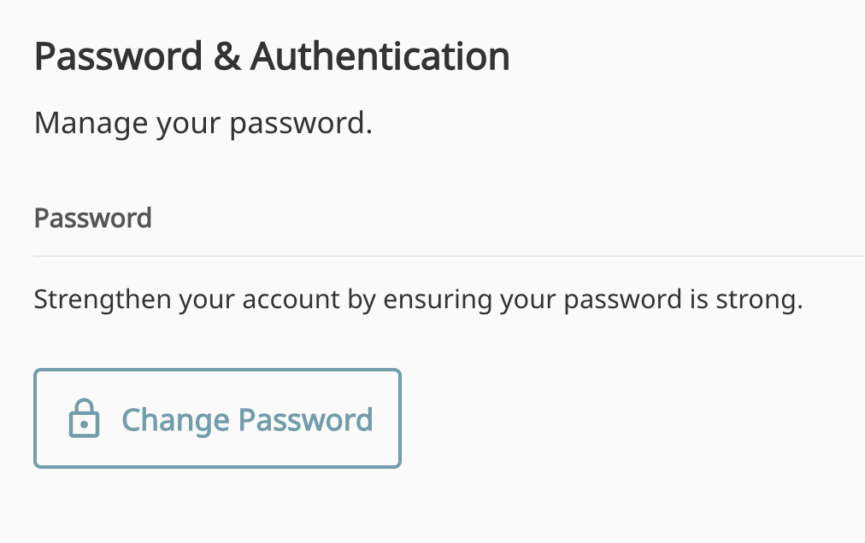The width and height of the screenshot is (865, 543).
Task: Click the "Strengthen your account" description text
Action: click(418, 300)
